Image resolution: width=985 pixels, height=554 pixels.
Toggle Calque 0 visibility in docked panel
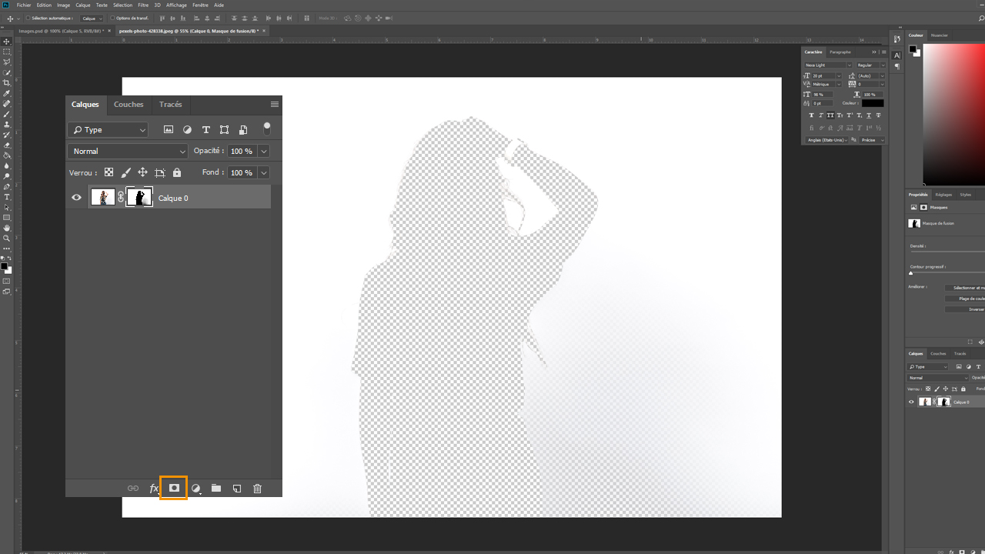coord(912,402)
